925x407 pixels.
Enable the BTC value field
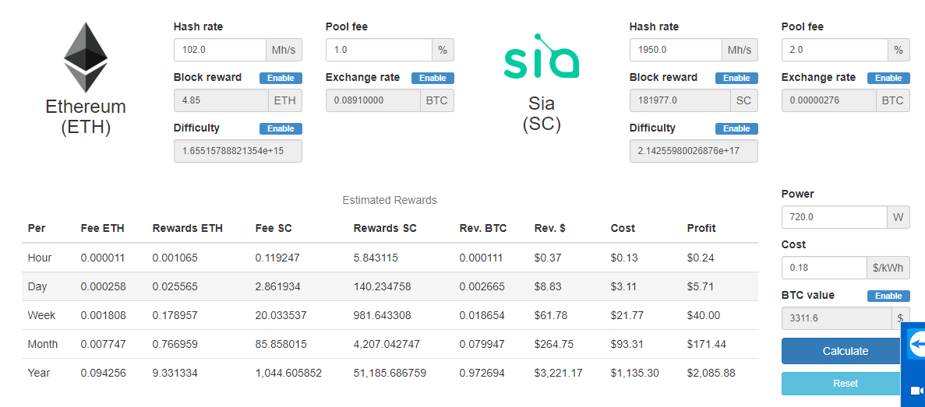coord(888,296)
